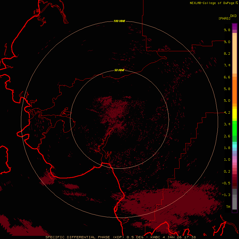Click the 1.0 scale value
The image size is (239, 239).
pos(227,160)
